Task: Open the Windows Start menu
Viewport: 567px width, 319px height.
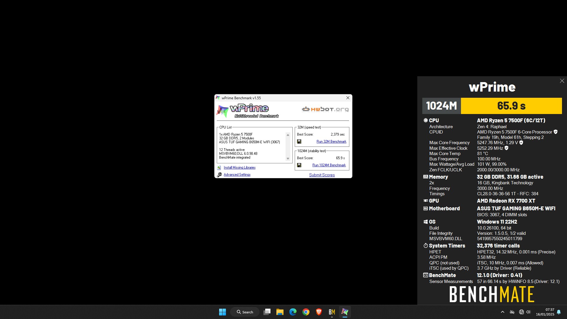Action: coord(222,312)
